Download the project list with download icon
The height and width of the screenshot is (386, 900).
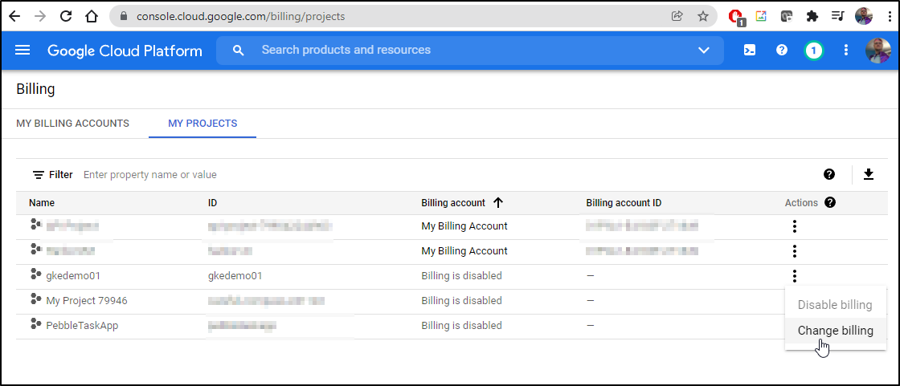click(869, 174)
